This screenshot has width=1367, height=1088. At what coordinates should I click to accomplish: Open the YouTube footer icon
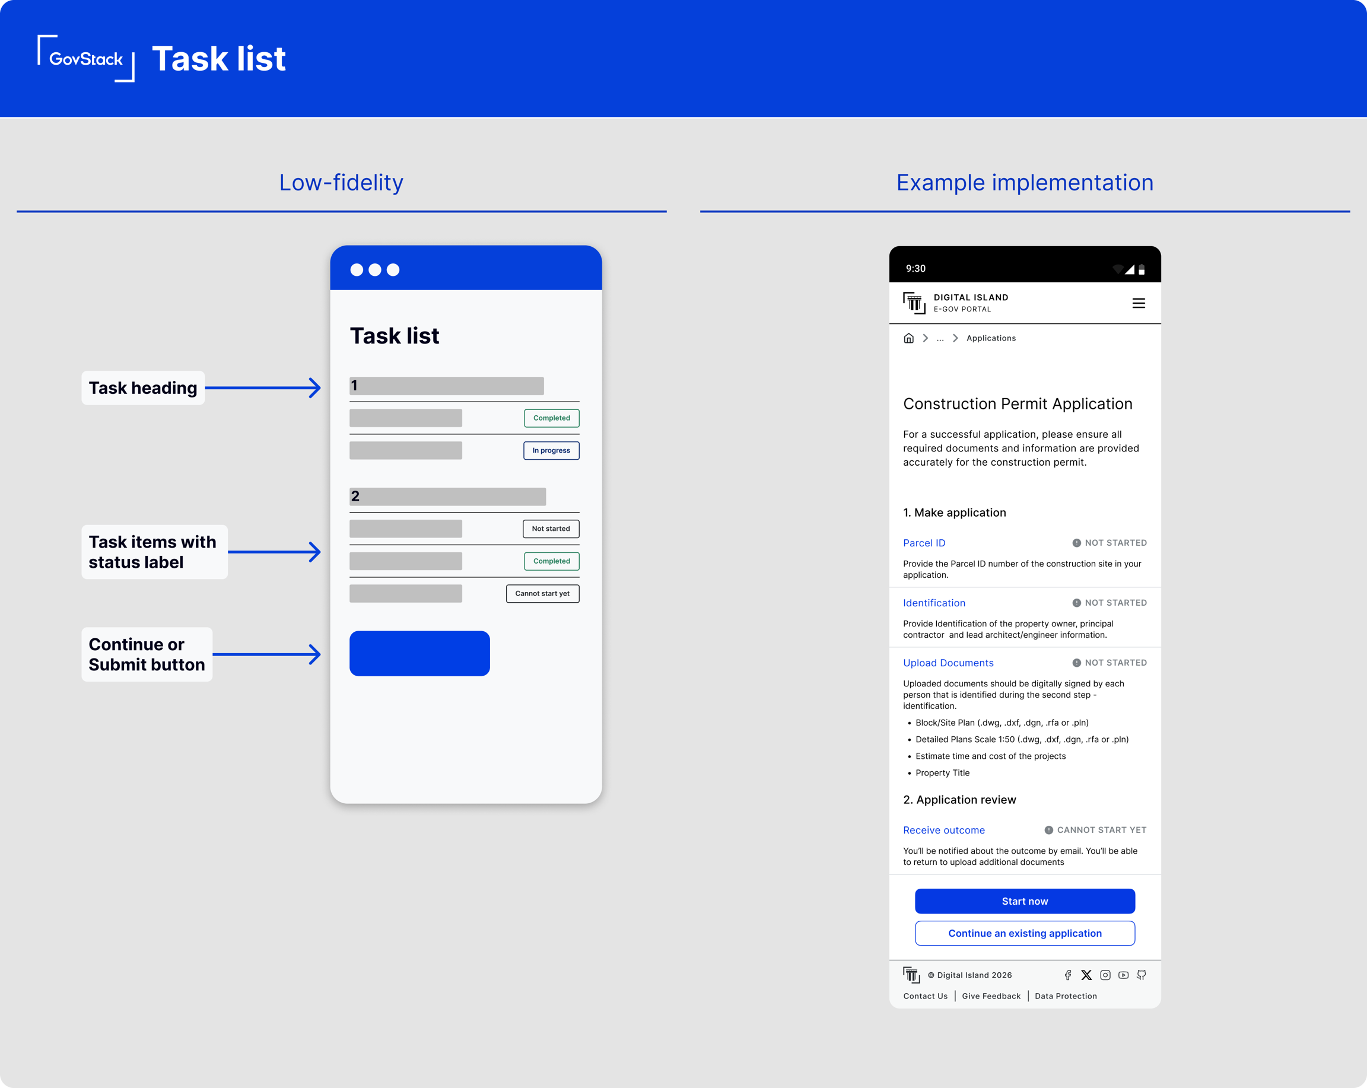click(x=1123, y=975)
